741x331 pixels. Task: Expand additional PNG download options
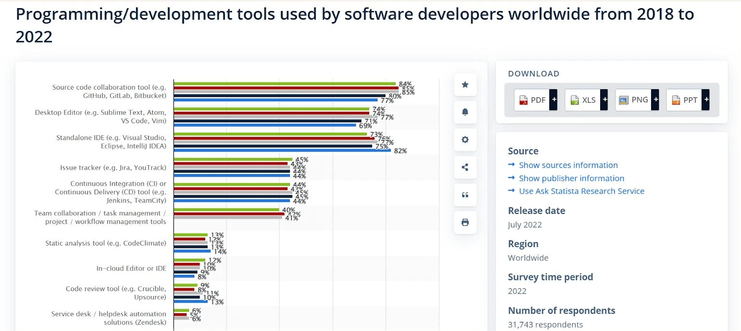click(655, 100)
